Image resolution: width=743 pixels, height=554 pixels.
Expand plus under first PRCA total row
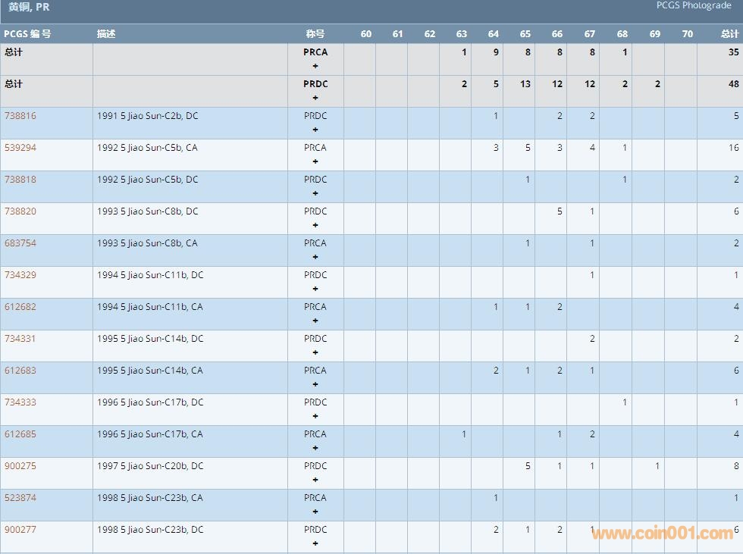click(x=315, y=66)
